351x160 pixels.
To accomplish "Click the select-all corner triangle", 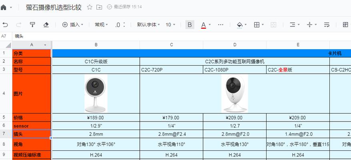I will click(x=8, y=45).
